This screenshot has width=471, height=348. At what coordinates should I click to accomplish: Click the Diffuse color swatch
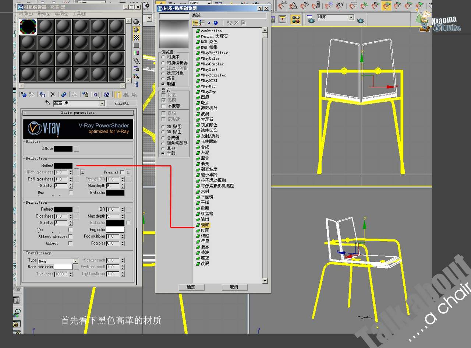click(63, 149)
